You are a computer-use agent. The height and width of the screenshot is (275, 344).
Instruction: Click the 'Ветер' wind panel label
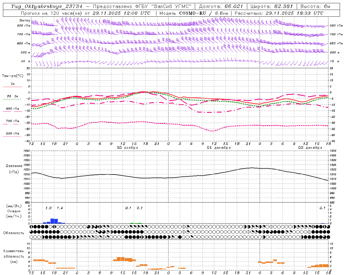click(x=25, y=20)
